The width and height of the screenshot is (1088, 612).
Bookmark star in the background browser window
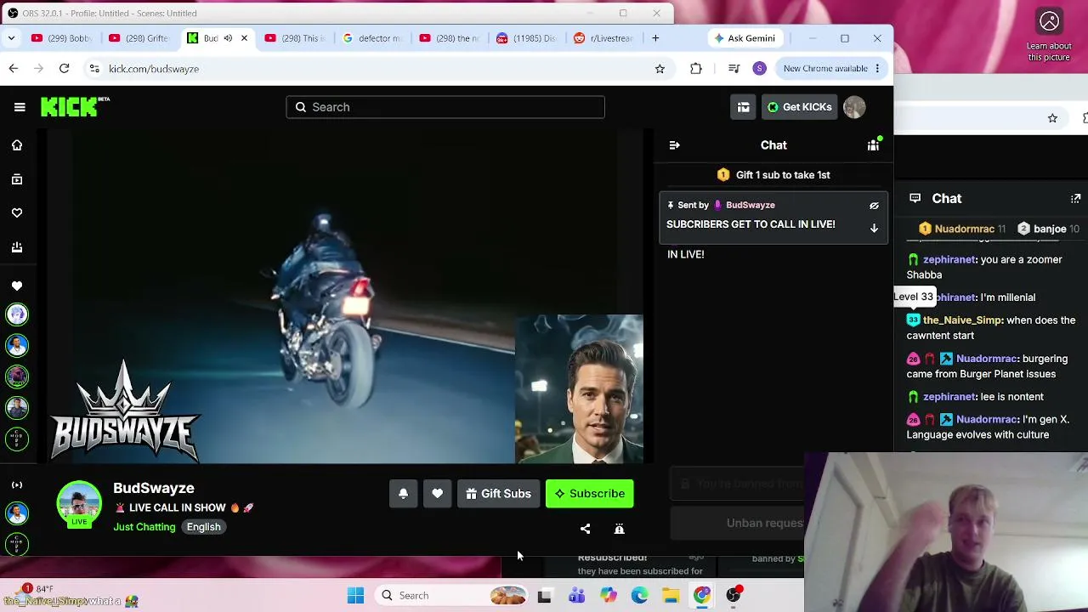[x=1052, y=119]
